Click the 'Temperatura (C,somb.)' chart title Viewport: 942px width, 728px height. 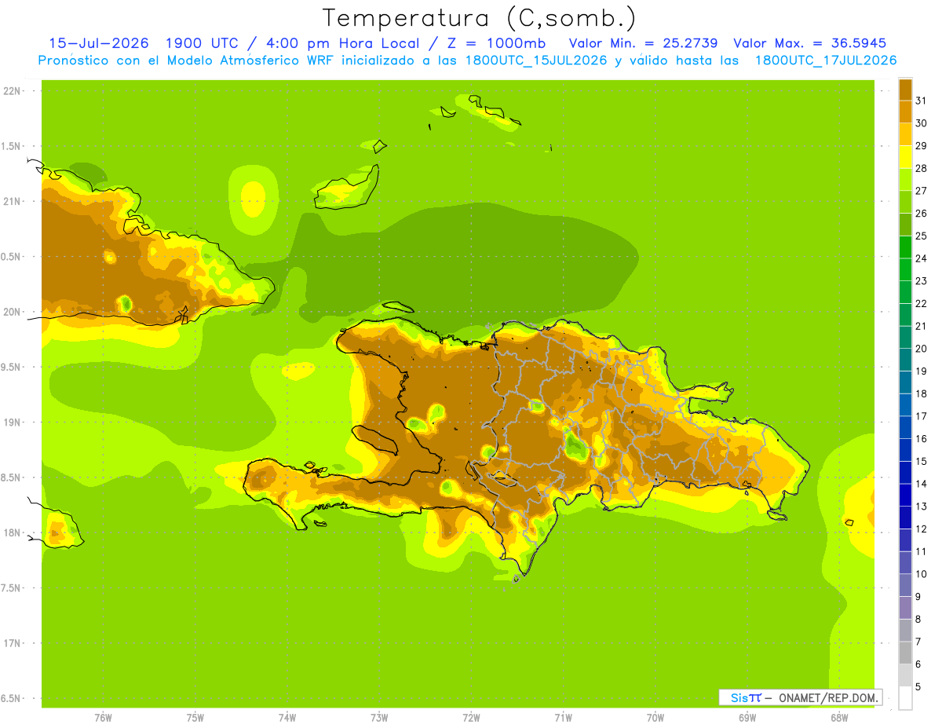(x=479, y=18)
